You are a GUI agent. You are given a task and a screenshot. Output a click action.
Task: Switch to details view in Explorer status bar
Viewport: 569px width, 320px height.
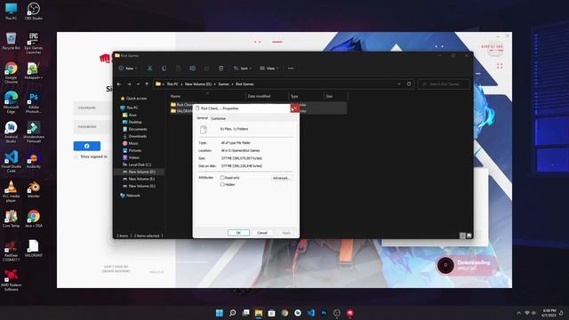(462, 236)
